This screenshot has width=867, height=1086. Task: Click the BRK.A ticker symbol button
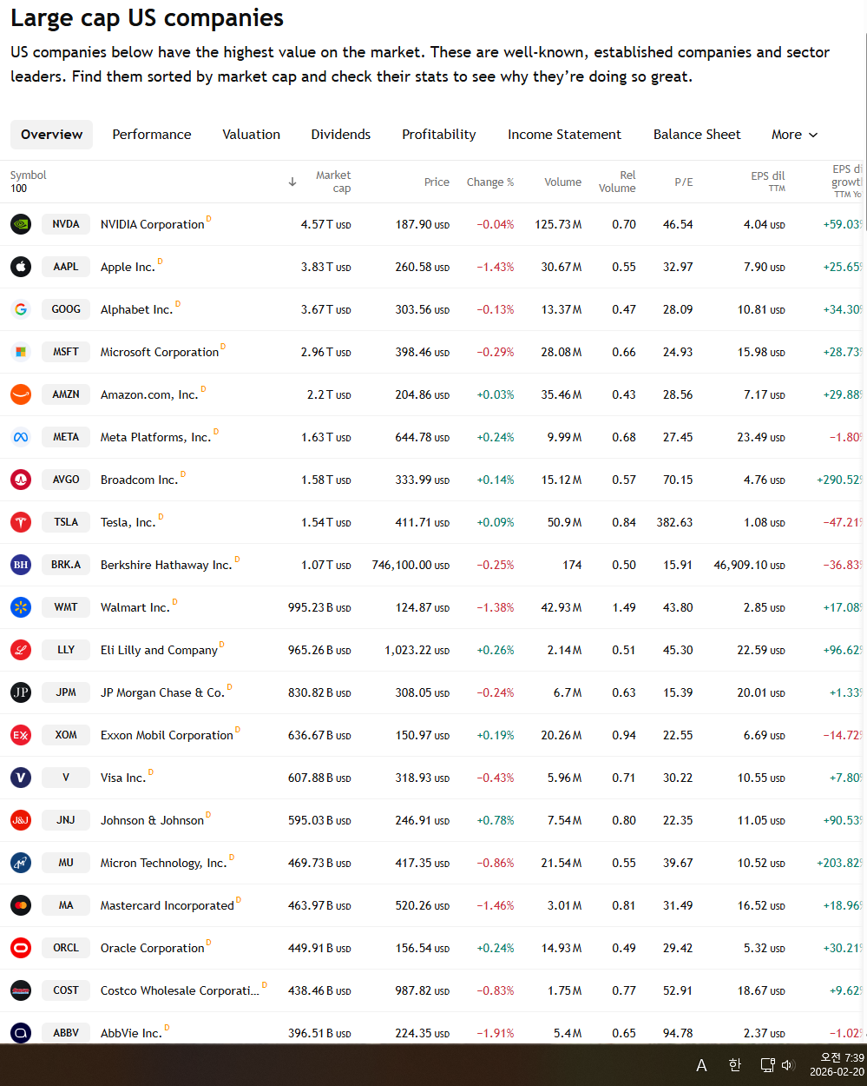(x=66, y=565)
